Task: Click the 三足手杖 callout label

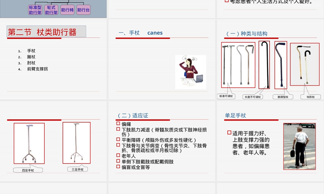Action: click(77, 169)
